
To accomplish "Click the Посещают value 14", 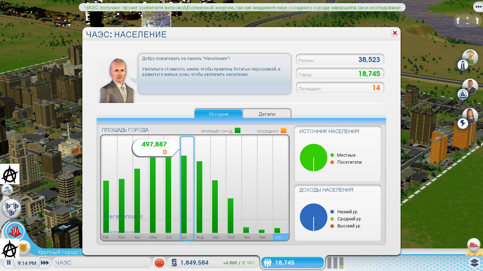I will point(376,88).
